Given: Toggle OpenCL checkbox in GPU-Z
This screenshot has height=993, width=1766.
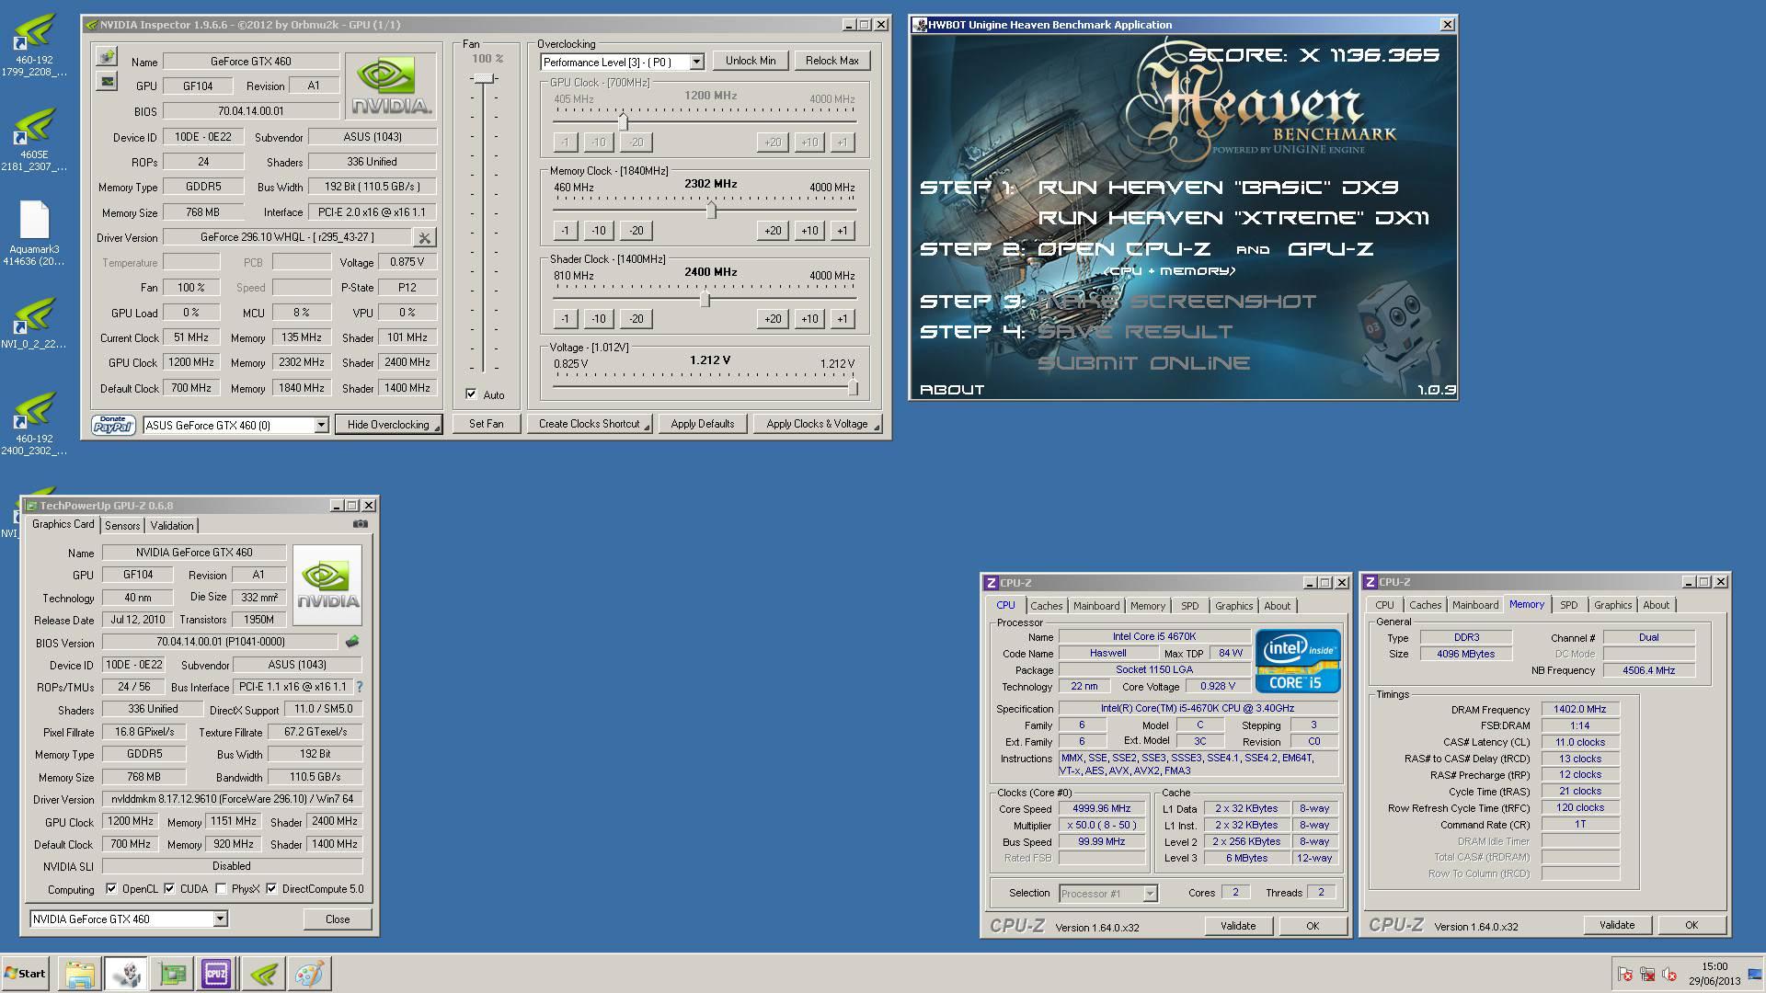Looking at the screenshot, I should pyautogui.click(x=111, y=888).
